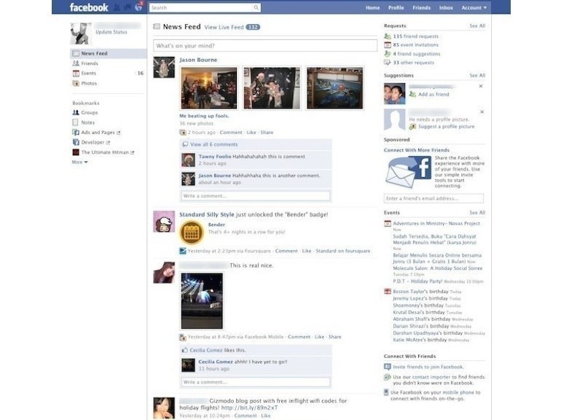
Task: Click the Photos icon in the left sidebar
Action: point(76,83)
